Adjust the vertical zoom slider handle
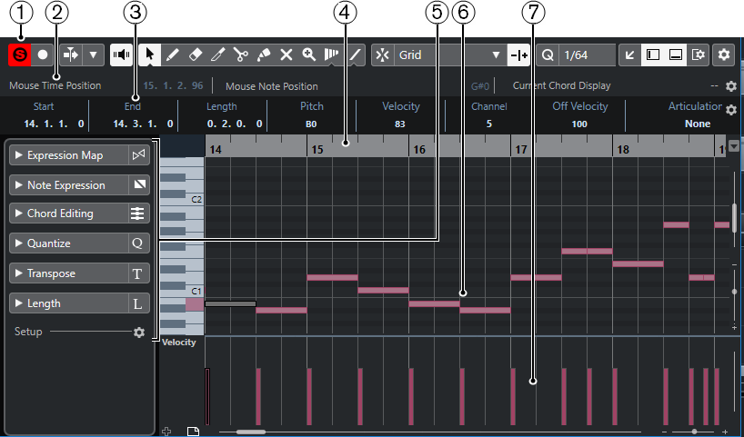Screen dimensions: 744x437 point(735,292)
